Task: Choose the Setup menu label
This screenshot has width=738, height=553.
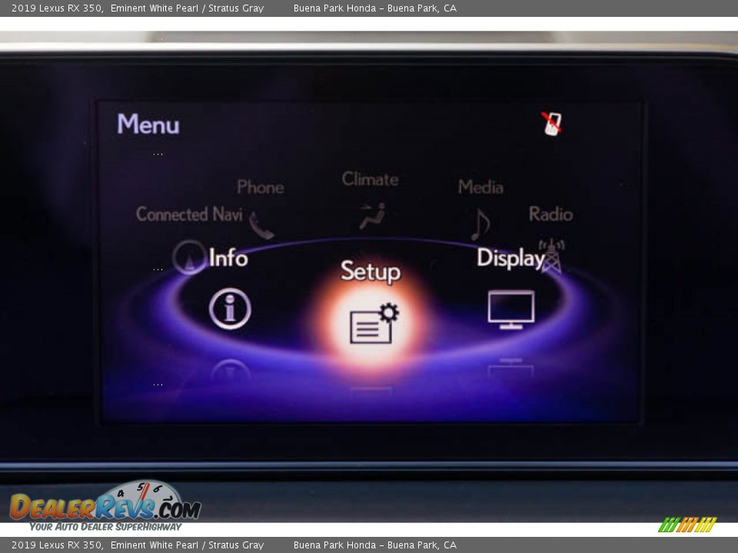Action: (371, 271)
